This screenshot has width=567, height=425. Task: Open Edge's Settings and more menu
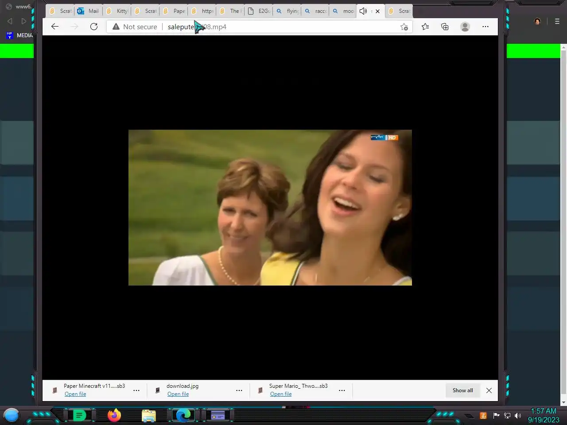tap(485, 27)
